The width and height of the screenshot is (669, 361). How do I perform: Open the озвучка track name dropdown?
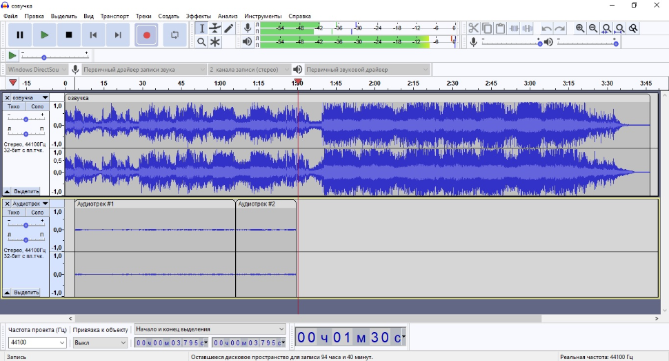click(x=30, y=97)
